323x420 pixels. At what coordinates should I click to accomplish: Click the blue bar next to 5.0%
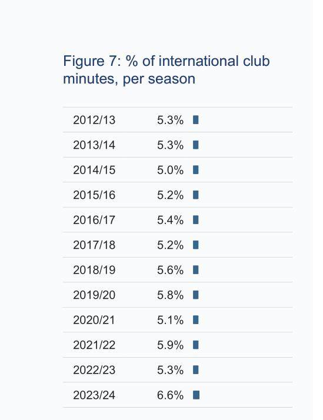click(196, 170)
